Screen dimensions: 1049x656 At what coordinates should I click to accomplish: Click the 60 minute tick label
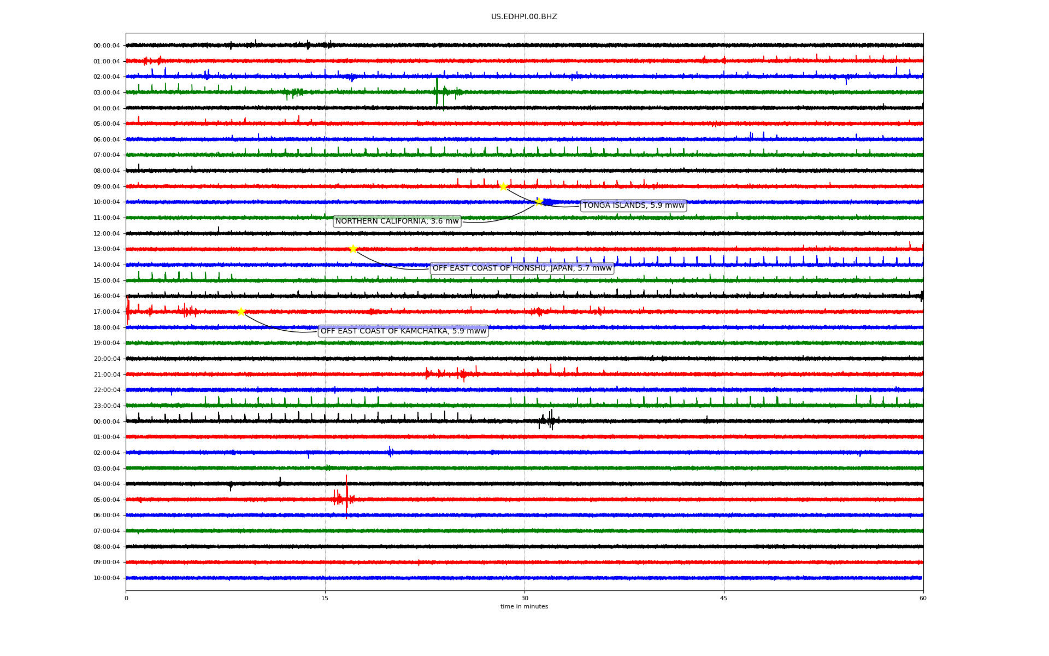click(923, 598)
